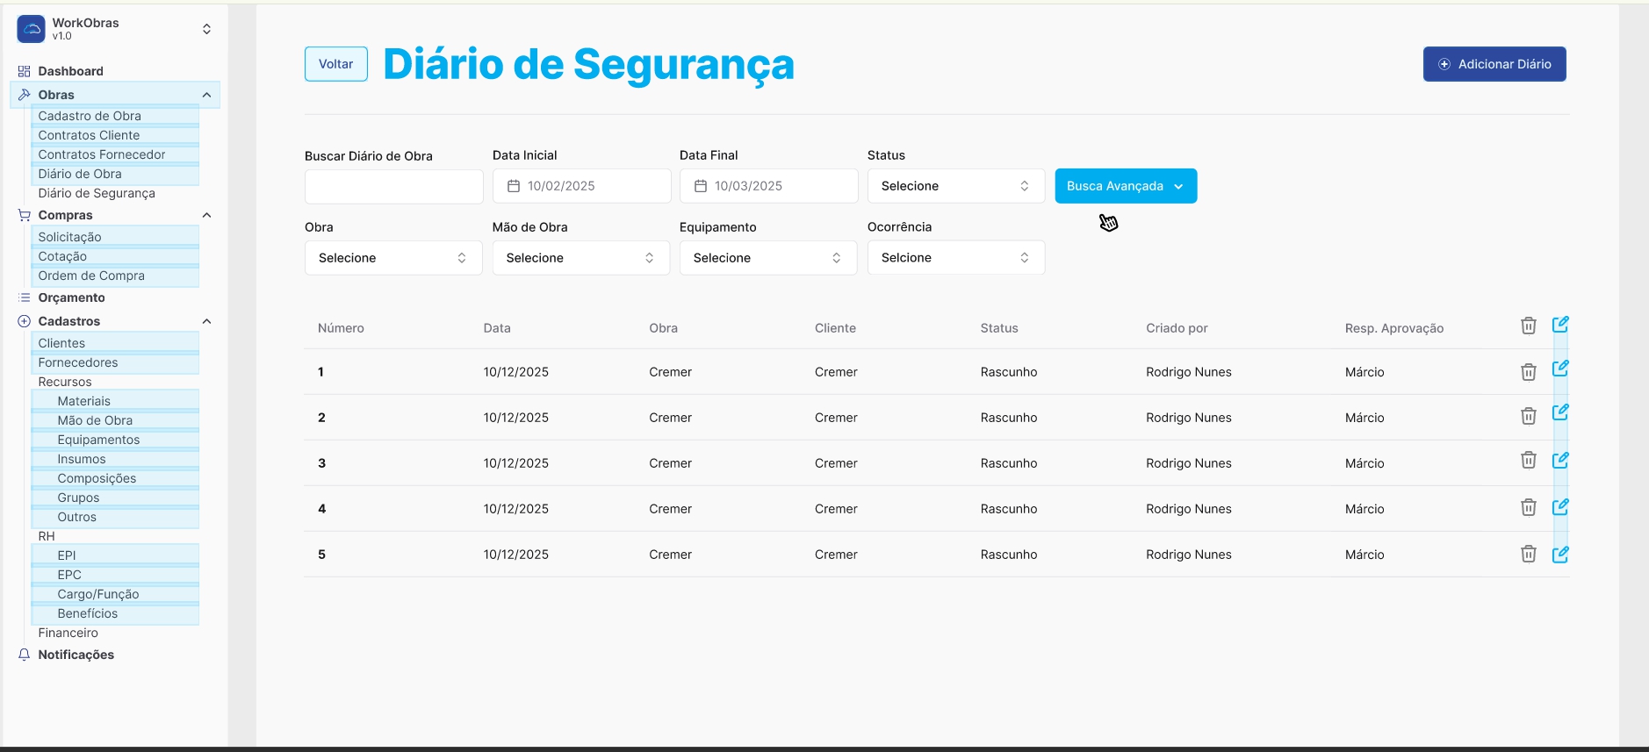Collapse the Obras sidebar section
The width and height of the screenshot is (1649, 752).
[206, 95]
